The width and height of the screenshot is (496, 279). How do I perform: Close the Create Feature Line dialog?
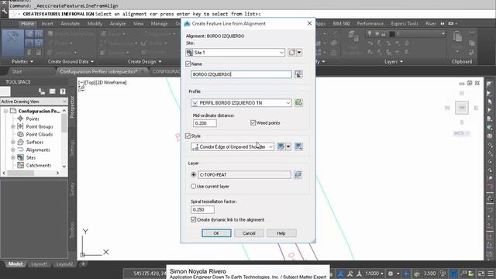[x=309, y=23]
